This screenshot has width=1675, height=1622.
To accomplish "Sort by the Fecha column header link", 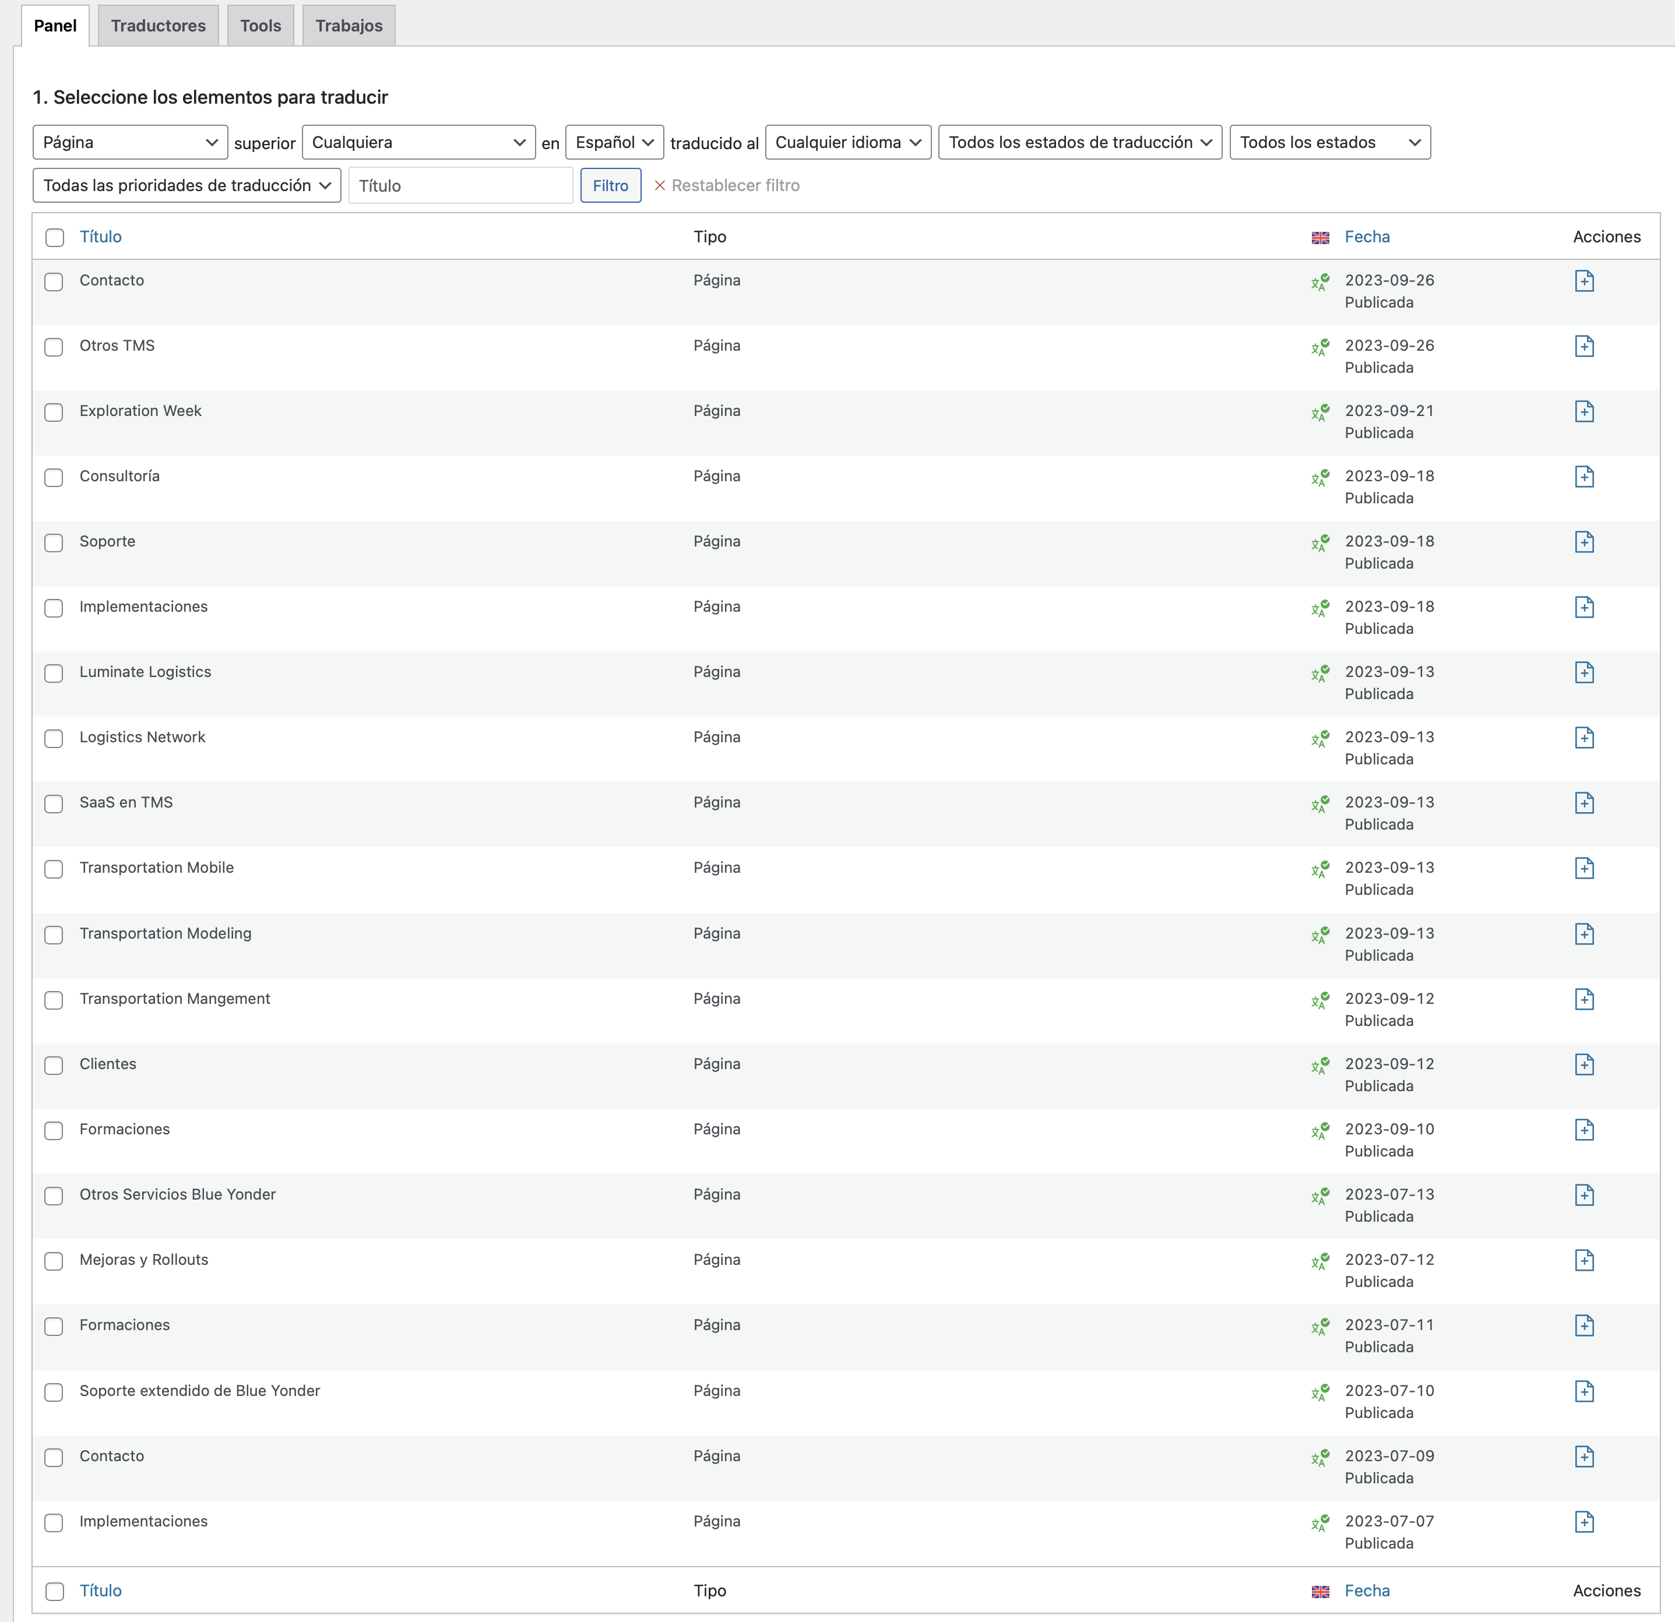I will [1367, 237].
